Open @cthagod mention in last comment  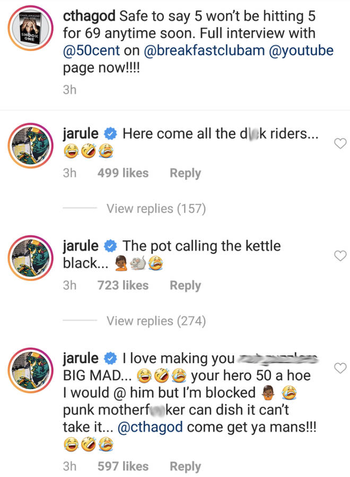coord(150,427)
